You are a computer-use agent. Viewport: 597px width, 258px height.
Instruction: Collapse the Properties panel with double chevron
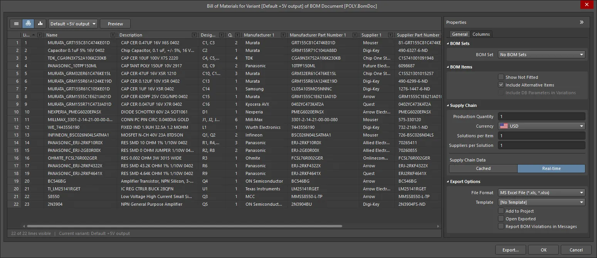coord(582,22)
